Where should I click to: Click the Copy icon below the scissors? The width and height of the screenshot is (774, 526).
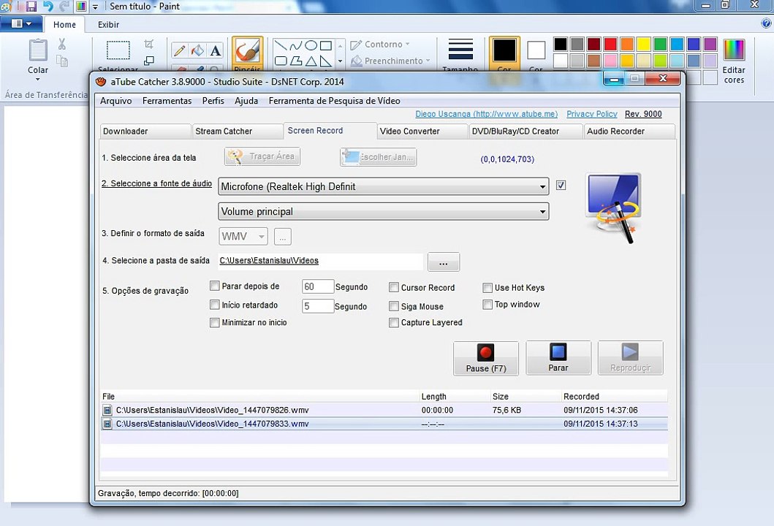click(62, 61)
